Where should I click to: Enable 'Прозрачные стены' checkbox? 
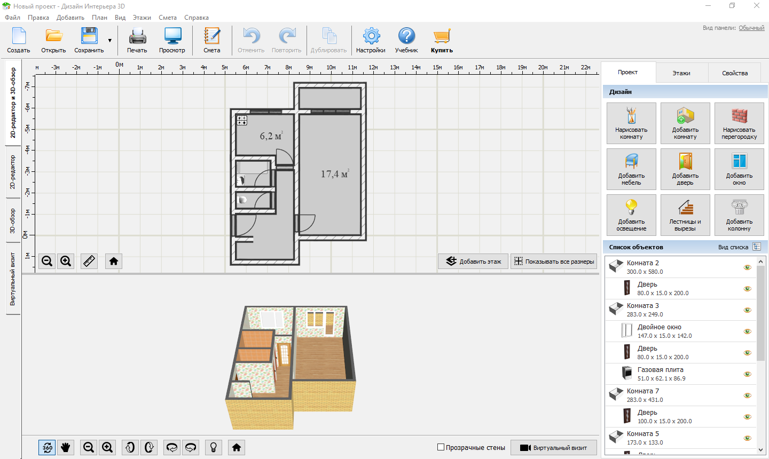pyautogui.click(x=441, y=447)
